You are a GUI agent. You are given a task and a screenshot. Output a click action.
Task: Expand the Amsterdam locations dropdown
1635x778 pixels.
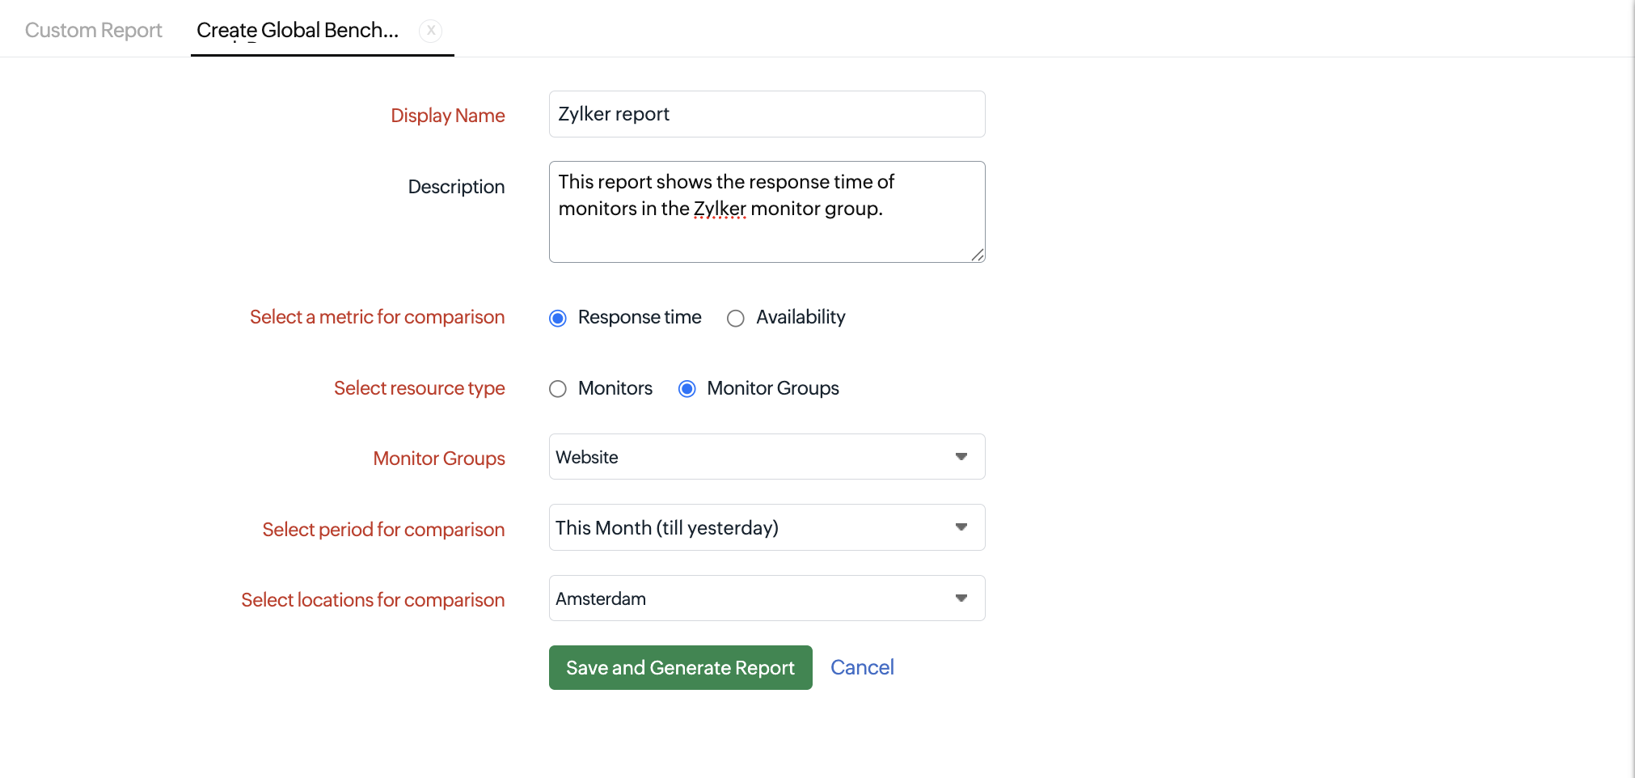click(x=767, y=598)
